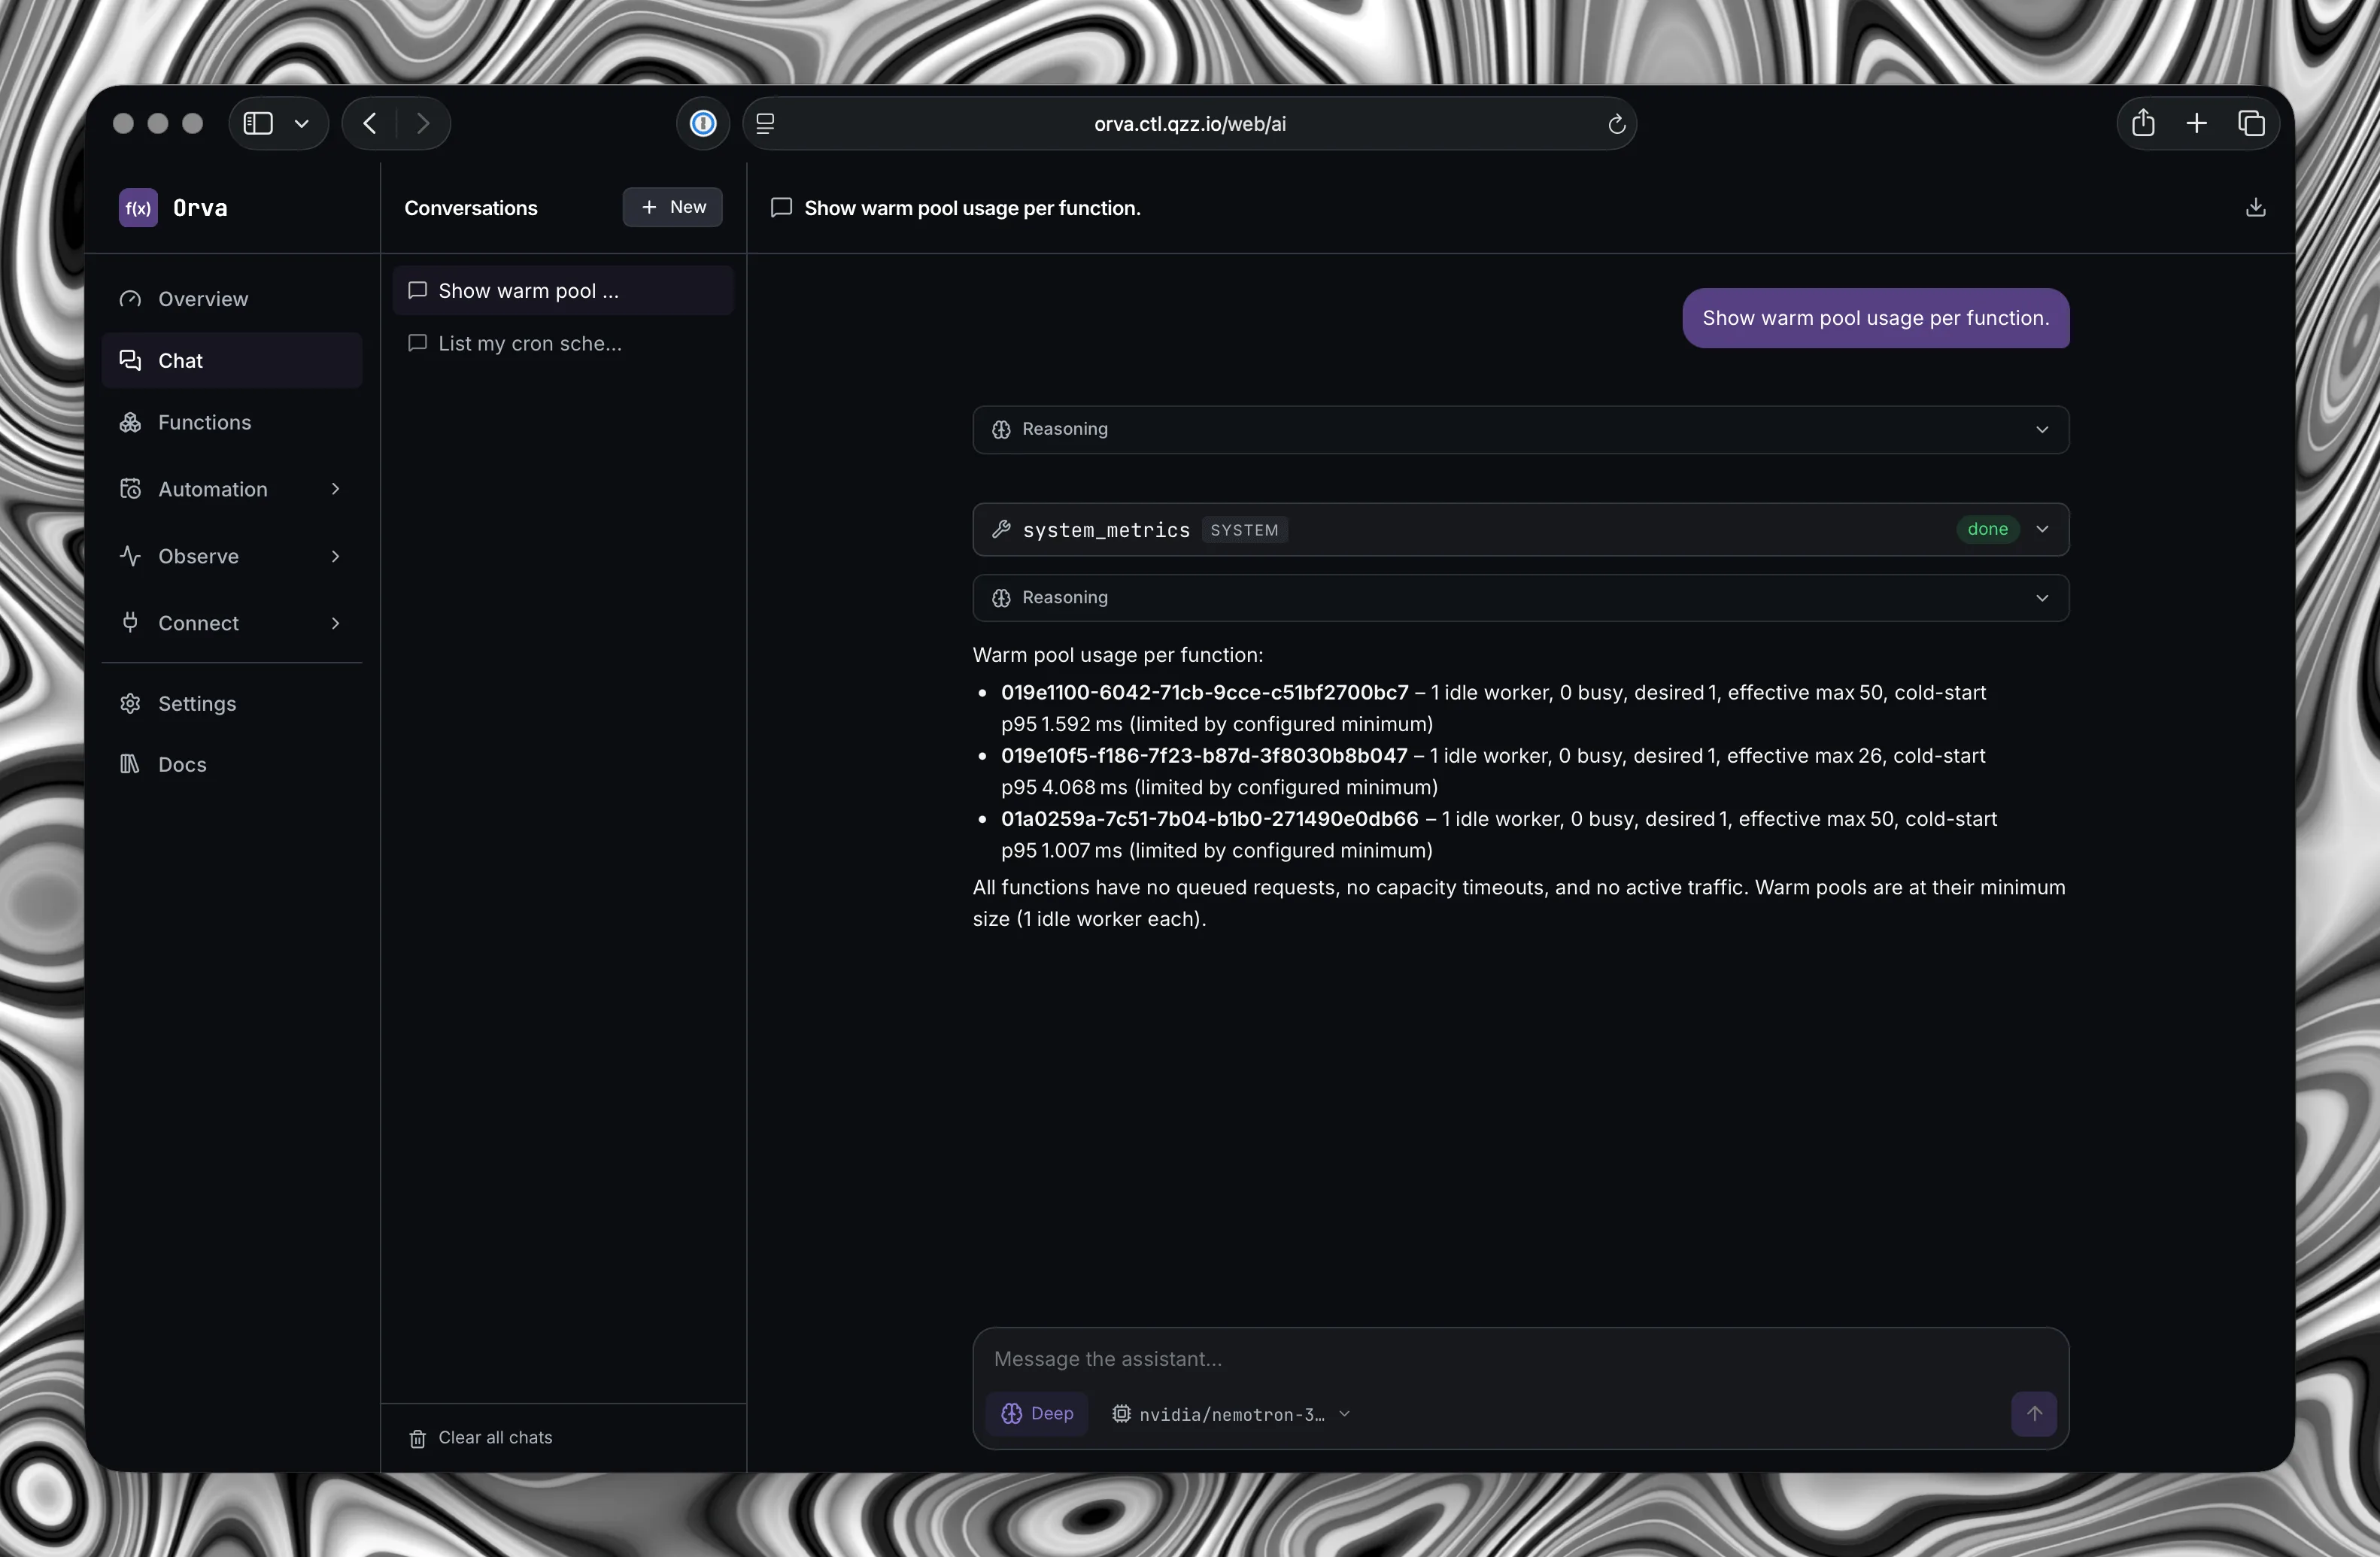The height and width of the screenshot is (1557, 2380).
Task: Click the brain icon of the second Reasoning block
Action: (1001, 598)
